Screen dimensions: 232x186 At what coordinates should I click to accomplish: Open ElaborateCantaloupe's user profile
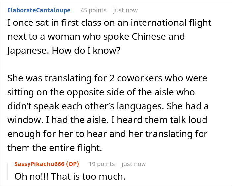click(x=41, y=10)
